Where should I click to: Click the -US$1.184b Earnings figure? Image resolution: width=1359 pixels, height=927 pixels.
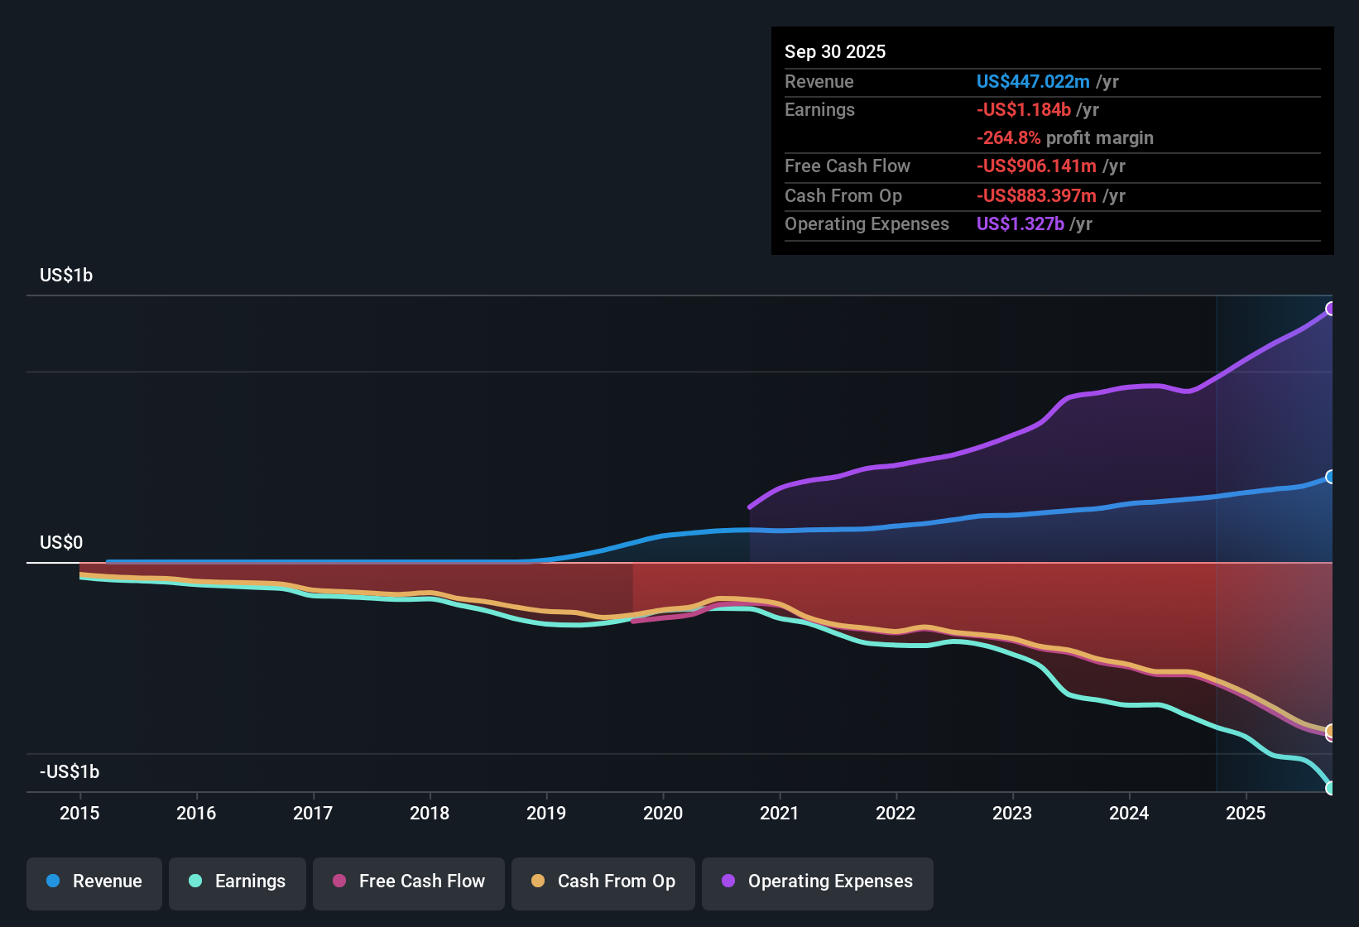coord(1023,109)
